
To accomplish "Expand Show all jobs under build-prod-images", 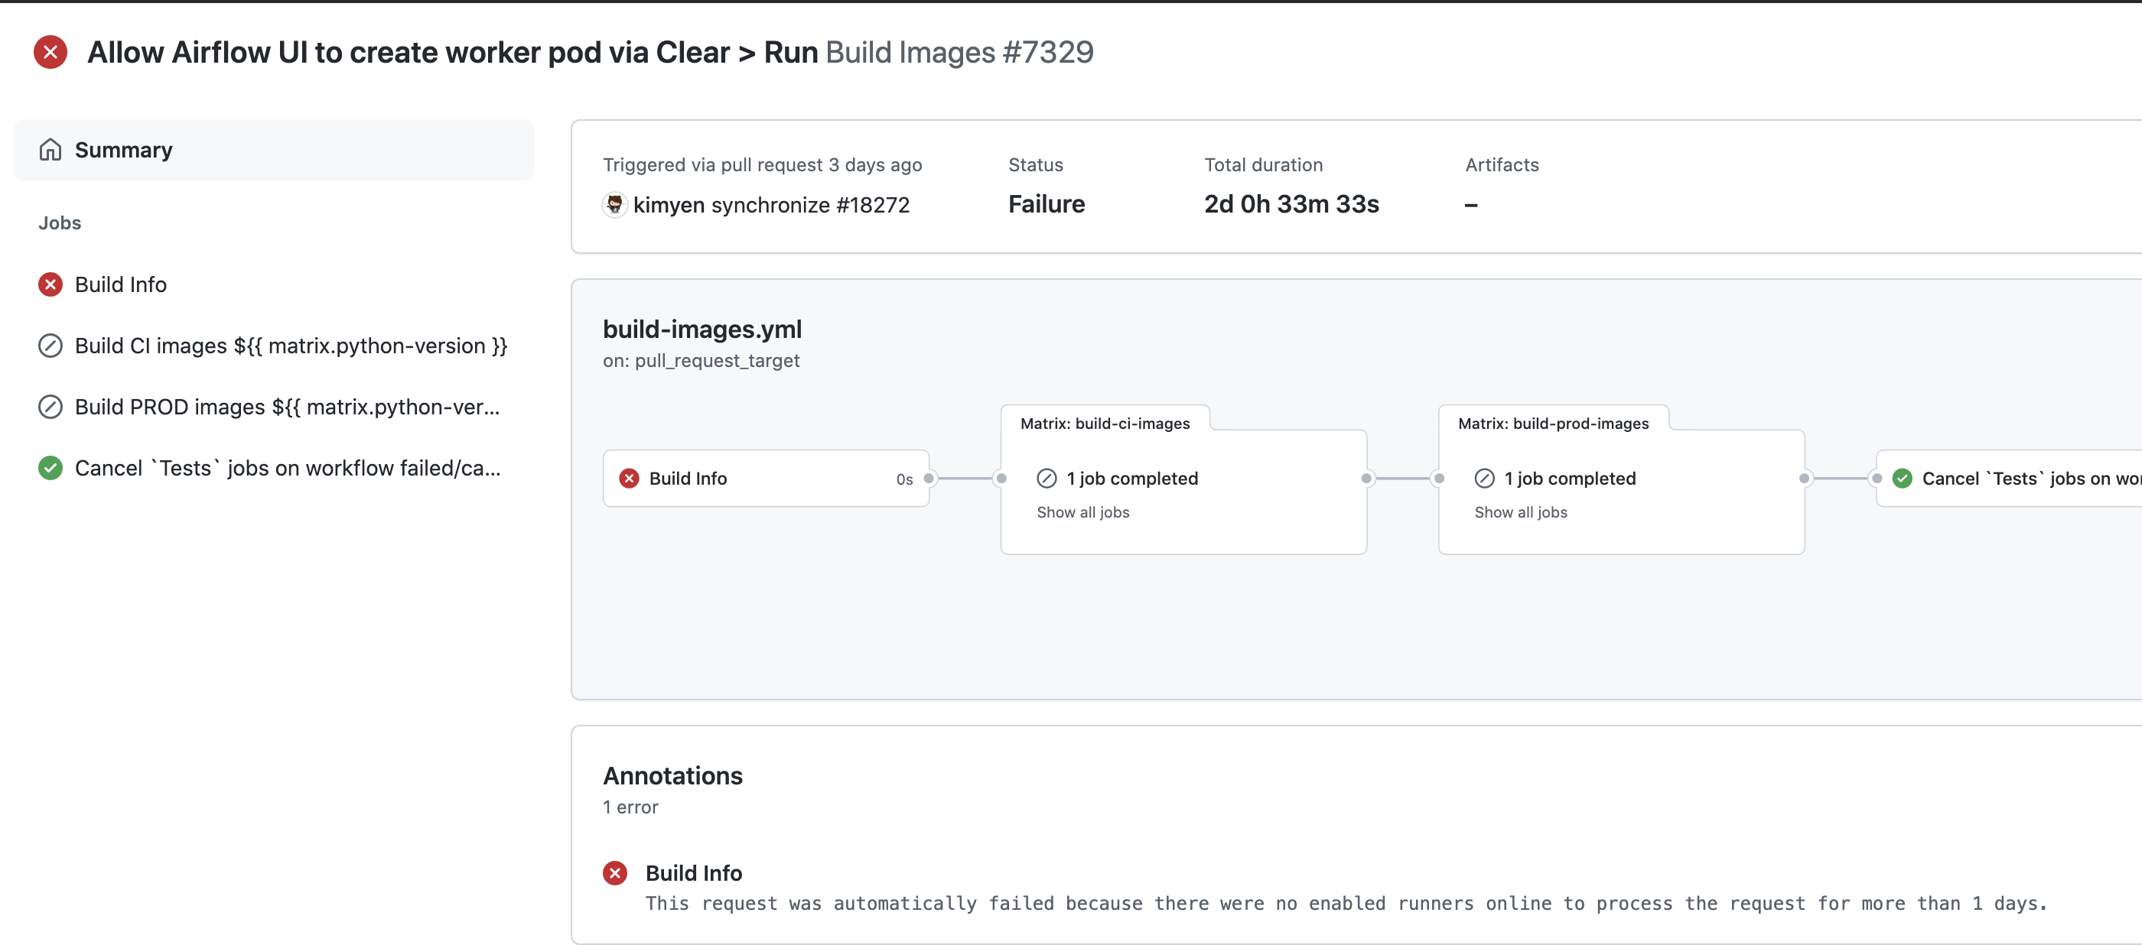I will (x=1520, y=512).
